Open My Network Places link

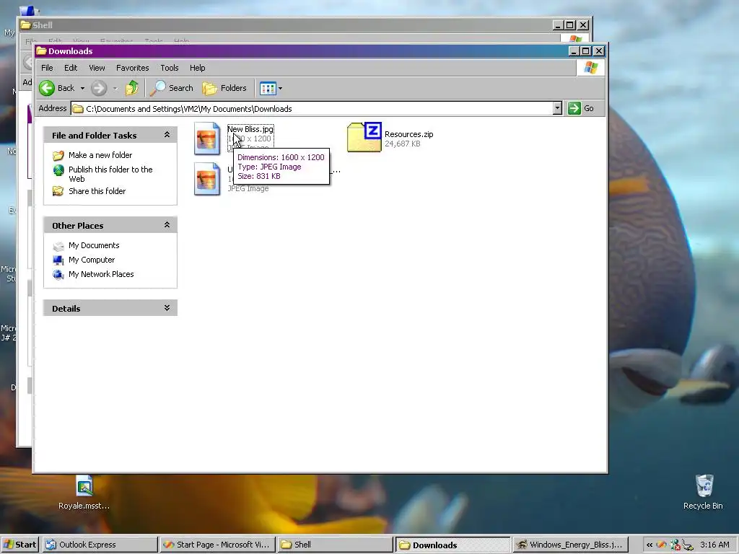pos(101,274)
